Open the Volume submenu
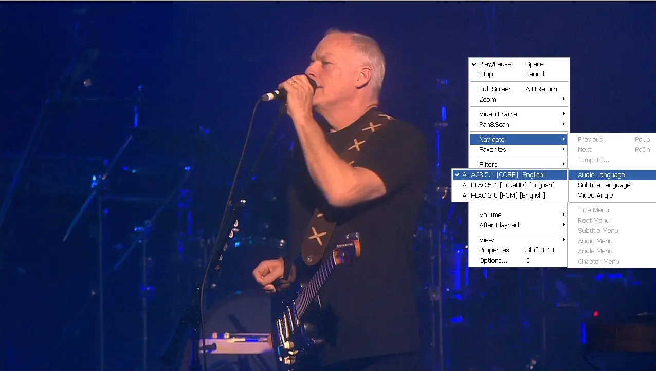 (x=519, y=215)
